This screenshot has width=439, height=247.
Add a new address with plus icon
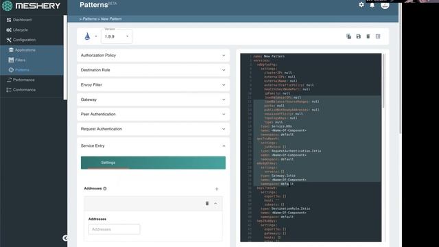[217, 189]
